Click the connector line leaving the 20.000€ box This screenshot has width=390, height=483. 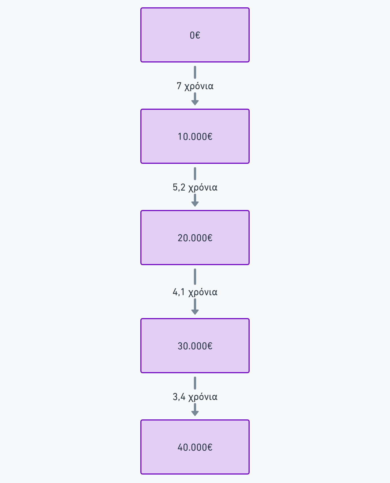click(x=195, y=277)
